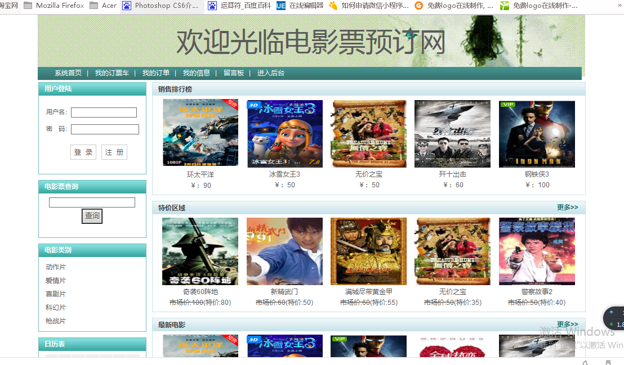
Task: Open the Photoshop CS6 bookmark
Action: 160,6
